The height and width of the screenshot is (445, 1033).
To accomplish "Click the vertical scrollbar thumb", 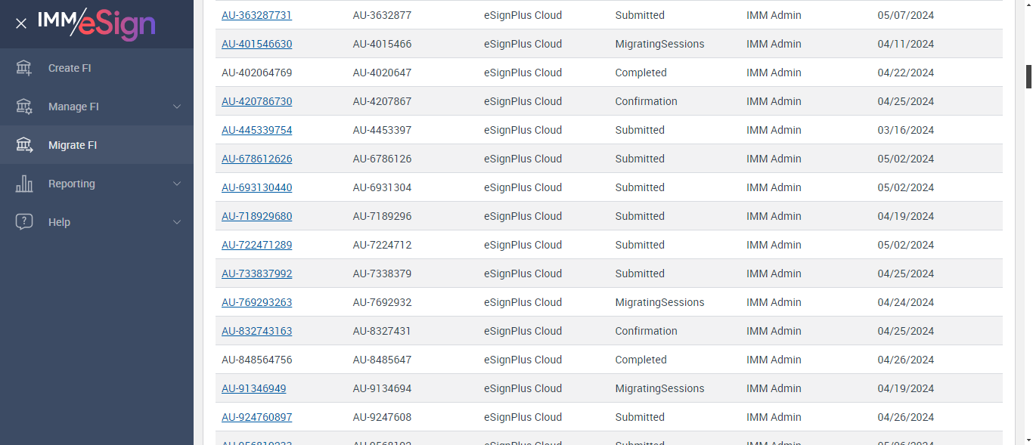I will pos(1028,77).
